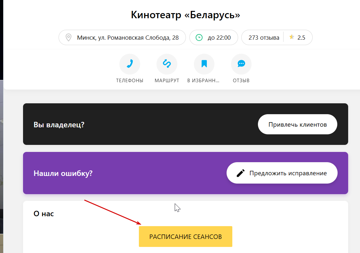Screen dimensions: 360x253
Task: Click the pencil icon in correction button
Action: (240, 173)
